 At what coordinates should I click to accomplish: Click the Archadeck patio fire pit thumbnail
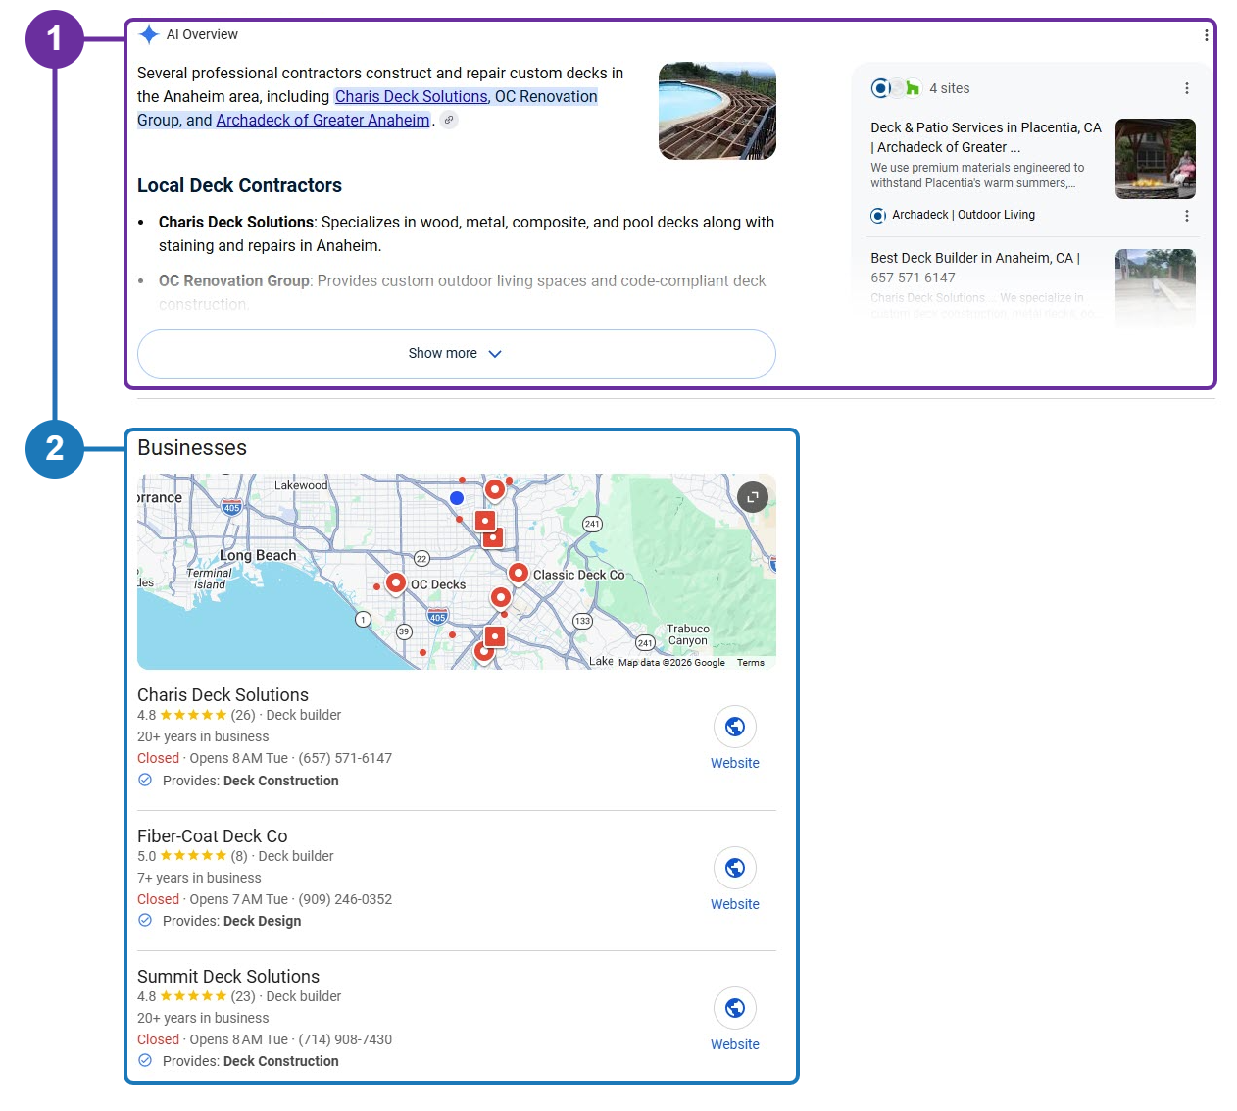coord(1156,159)
